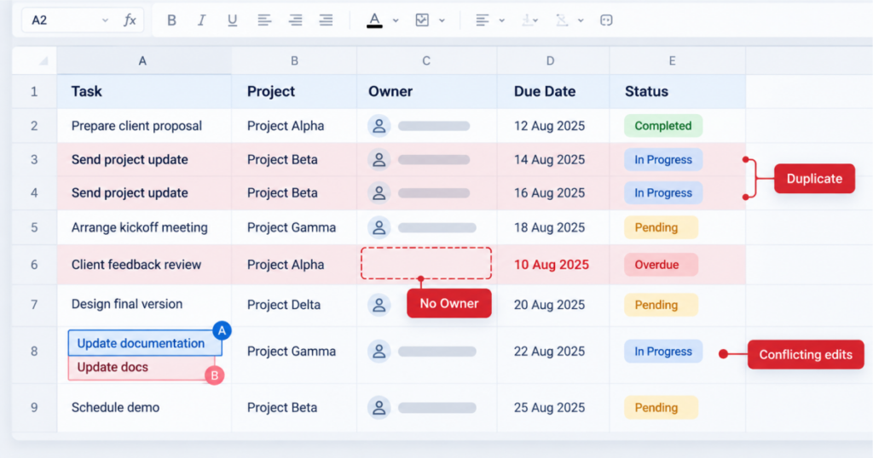This screenshot has height=458, width=873.
Task: Select column A header
Action: (144, 60)
